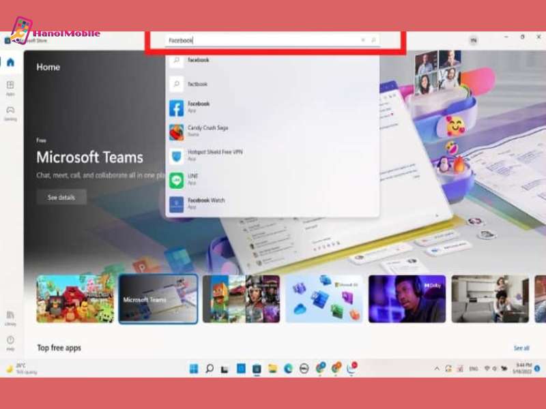Viewport: 546px width, 409px height.
Task: Open the living room scene thumbnail
Action: (490, 299)
